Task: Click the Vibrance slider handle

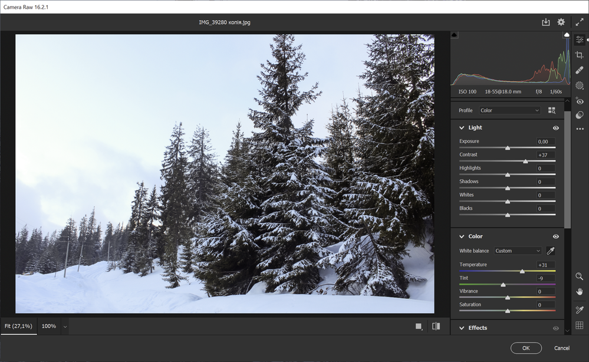Action: pos(508,297)
